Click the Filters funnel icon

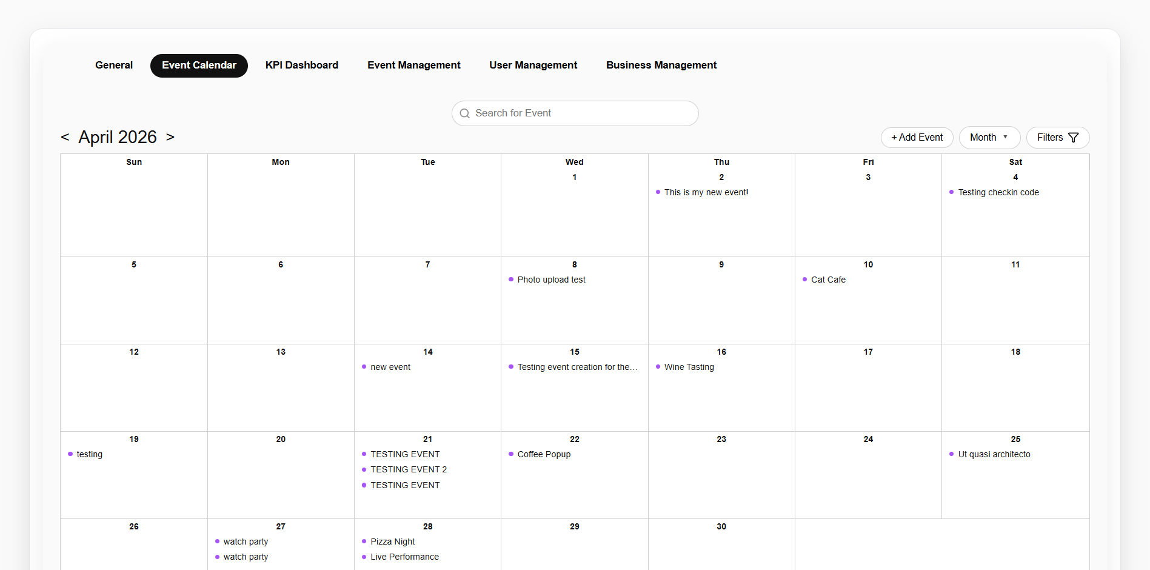1073,138
